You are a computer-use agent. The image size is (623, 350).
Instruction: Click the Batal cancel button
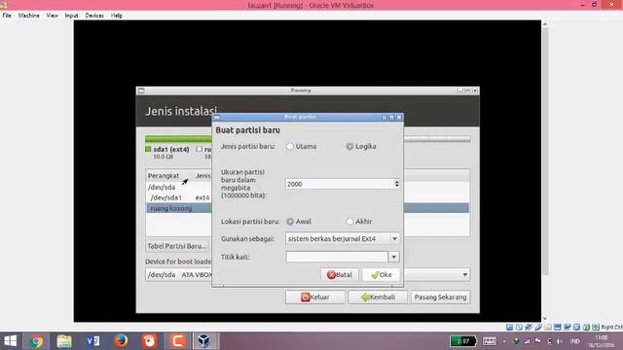(340, 274)
